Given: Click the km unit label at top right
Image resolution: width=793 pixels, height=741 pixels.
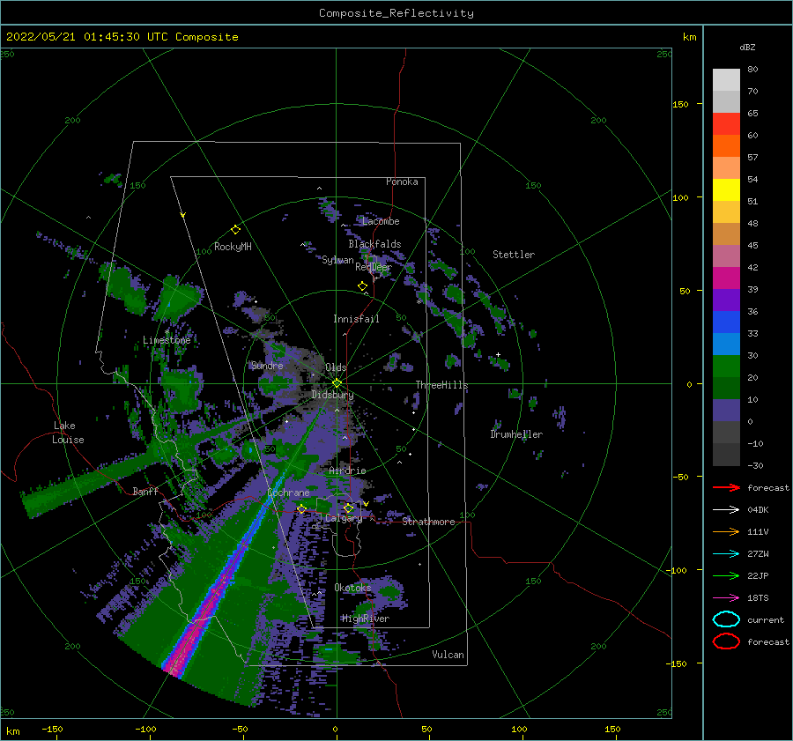Looking at the screenshot, I should [689, 37].
